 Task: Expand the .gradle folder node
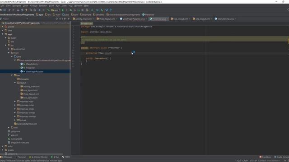point(2,27)
